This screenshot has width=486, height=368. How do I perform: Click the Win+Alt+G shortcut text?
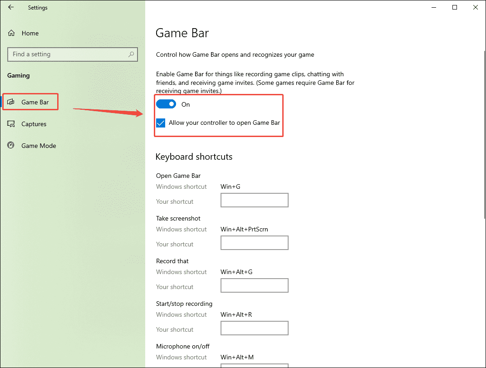tap(236, 272)
